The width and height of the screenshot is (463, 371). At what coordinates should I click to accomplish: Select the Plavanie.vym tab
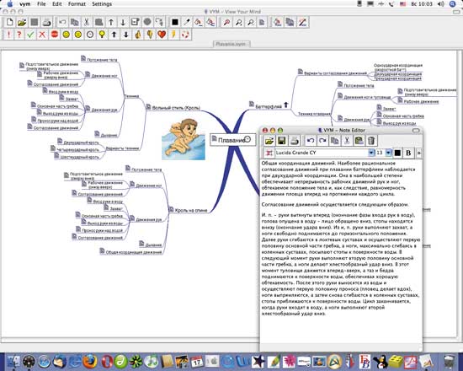pos(231,44)
